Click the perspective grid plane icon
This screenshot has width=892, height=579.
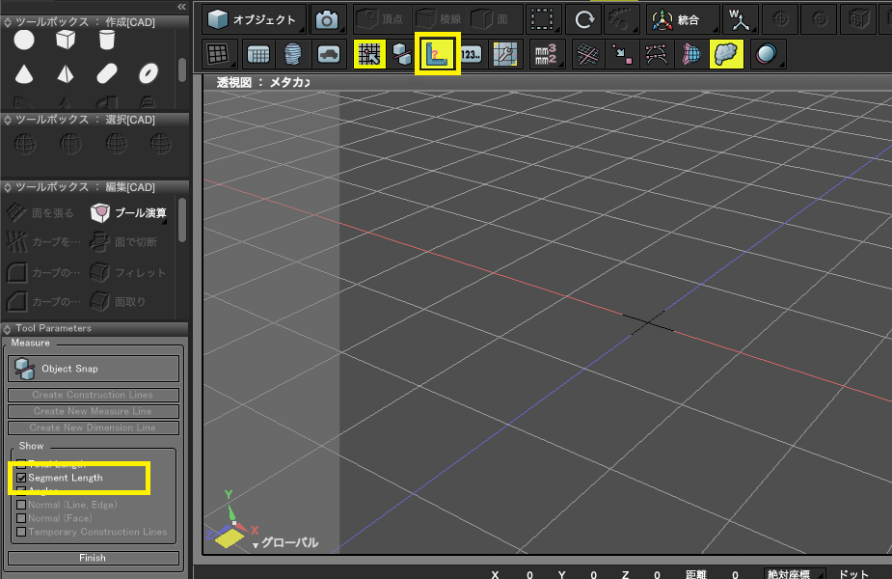[x=587, y=54]
